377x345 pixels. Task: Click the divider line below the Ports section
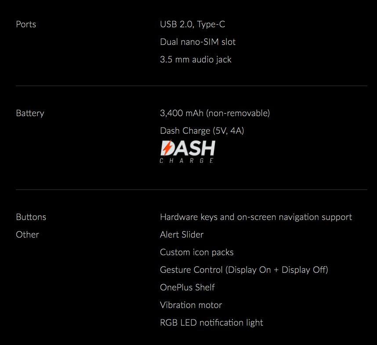tap(191, 86)
